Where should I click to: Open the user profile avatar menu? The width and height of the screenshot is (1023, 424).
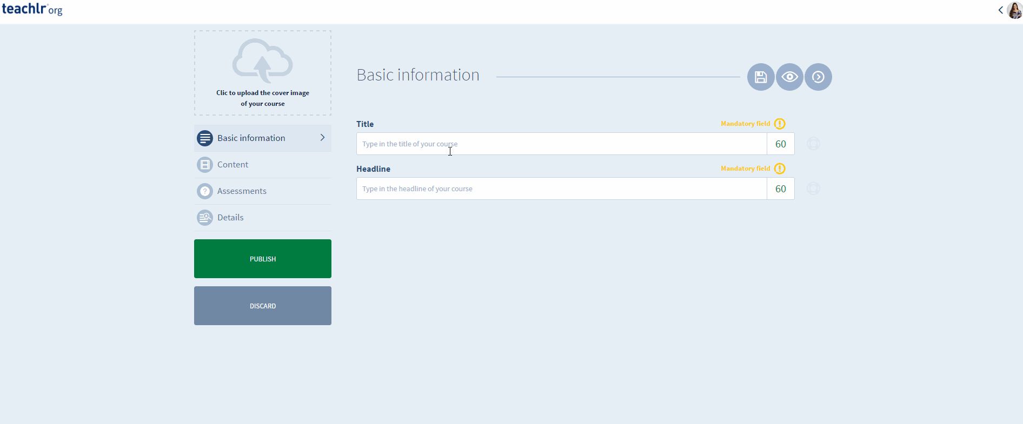click(1015, 10)
